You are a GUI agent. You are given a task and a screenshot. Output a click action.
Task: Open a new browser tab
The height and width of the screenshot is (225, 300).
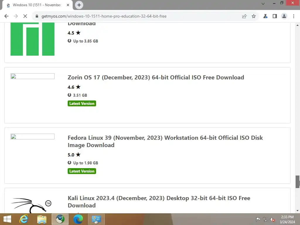pos(79,5)
